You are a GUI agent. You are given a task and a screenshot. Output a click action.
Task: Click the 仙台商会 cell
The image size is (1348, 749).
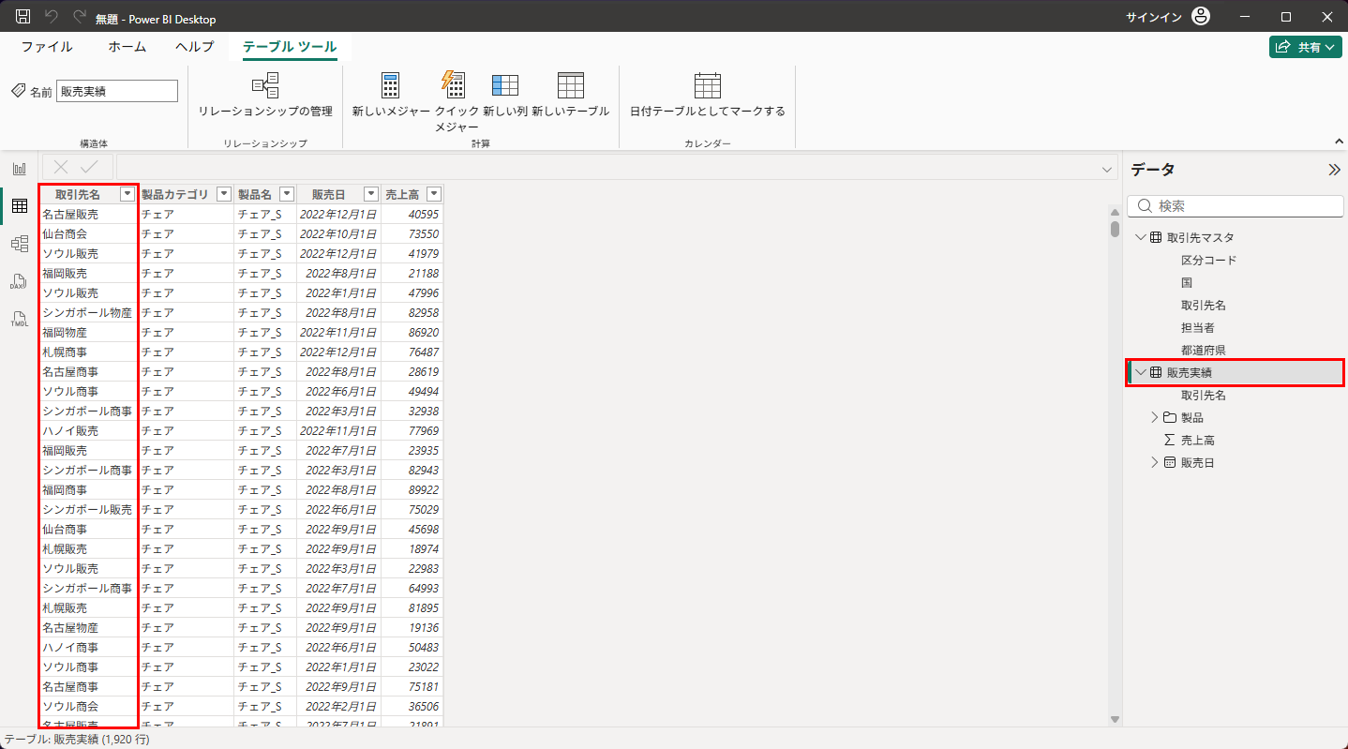click(x=88, y=234)
